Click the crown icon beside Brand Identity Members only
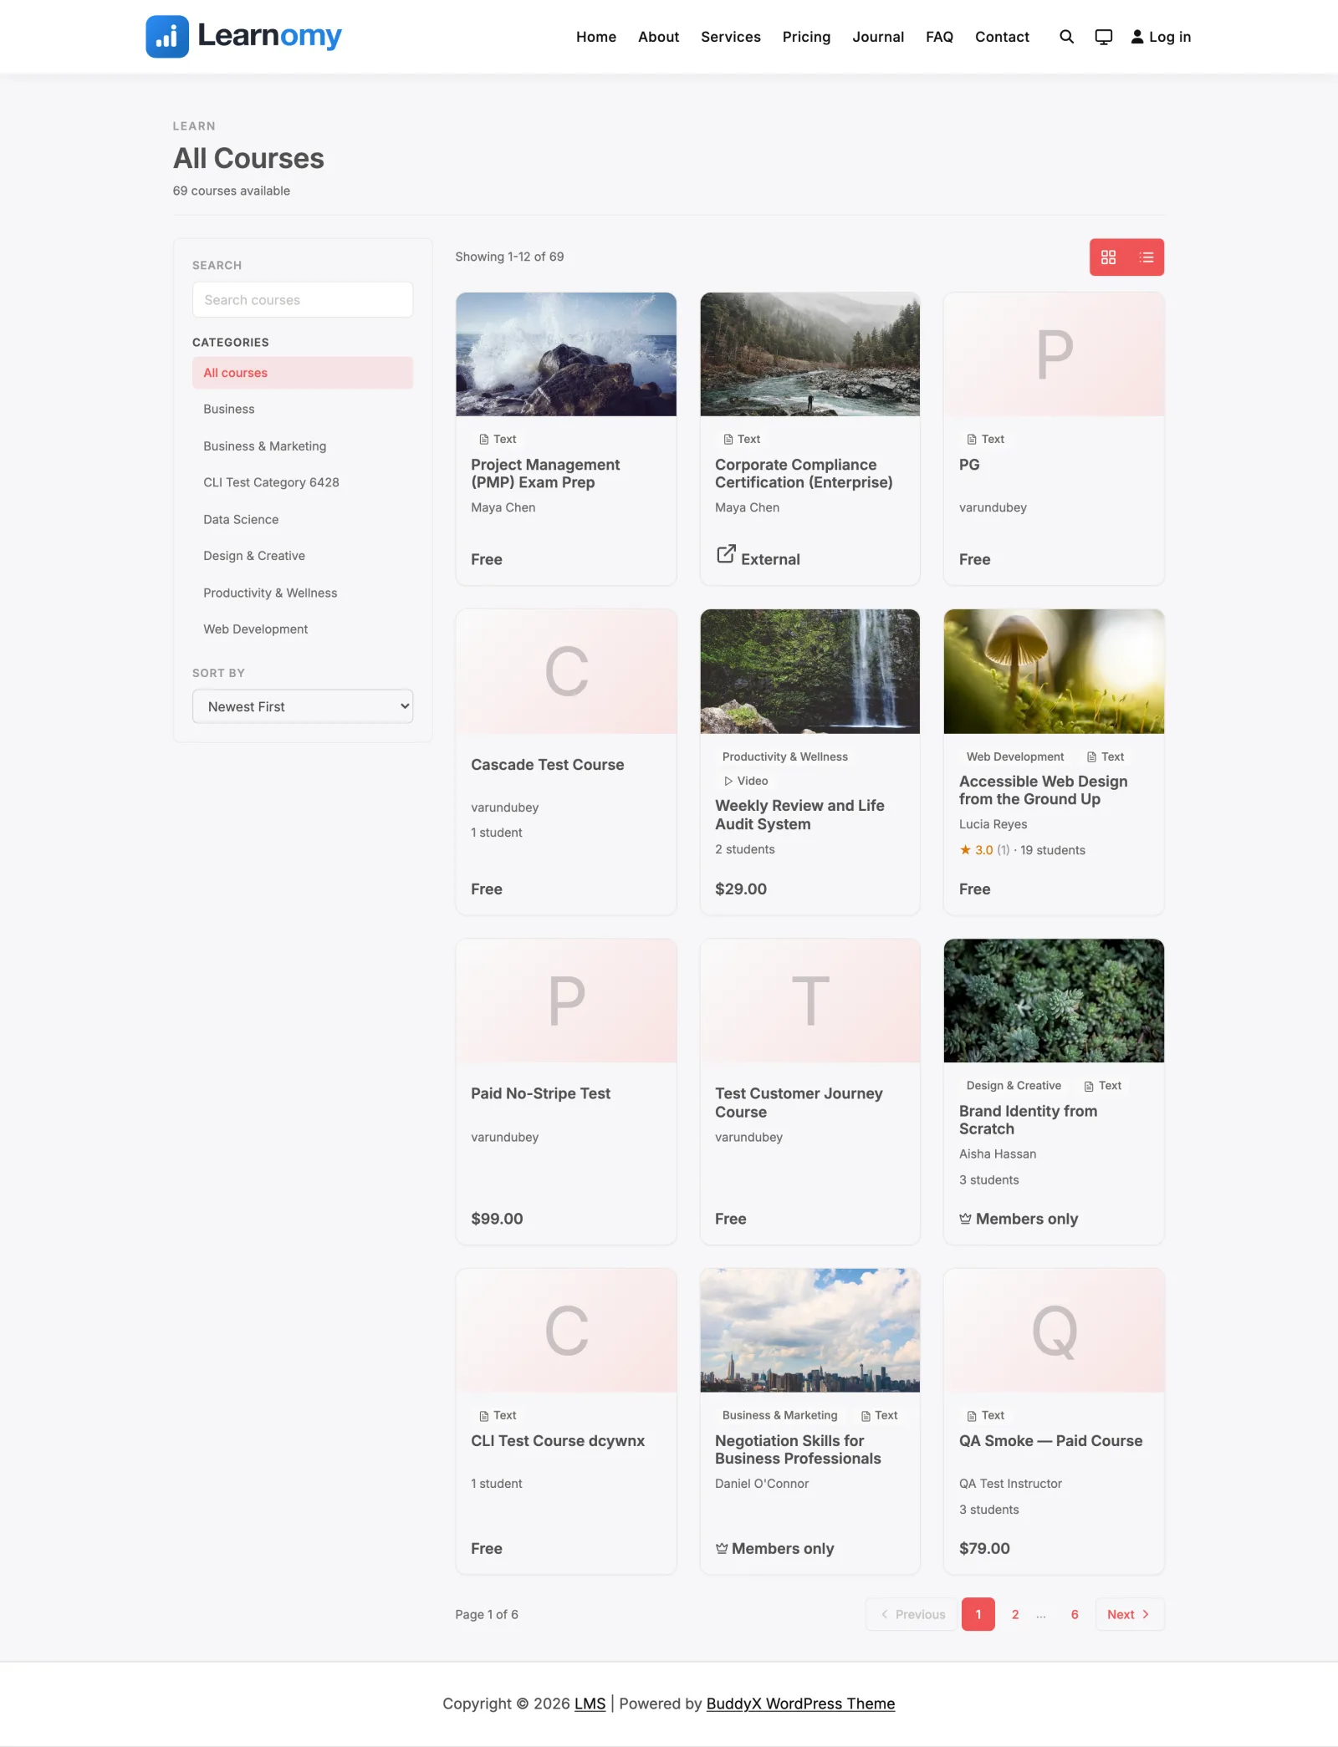The image size is (1338, 1747). click(965, 1219)
